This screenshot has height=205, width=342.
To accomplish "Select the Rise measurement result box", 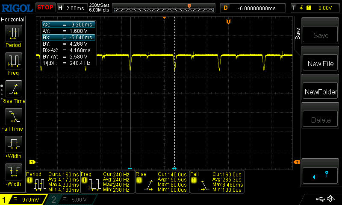I will pyautogui.click(x=162, y=182).
